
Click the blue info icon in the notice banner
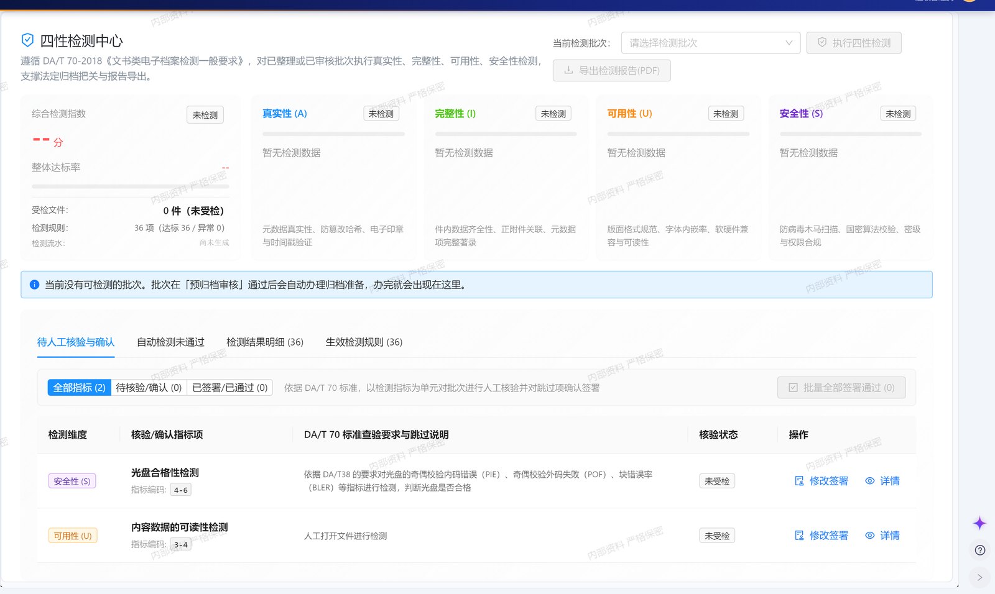pos(34,285)
